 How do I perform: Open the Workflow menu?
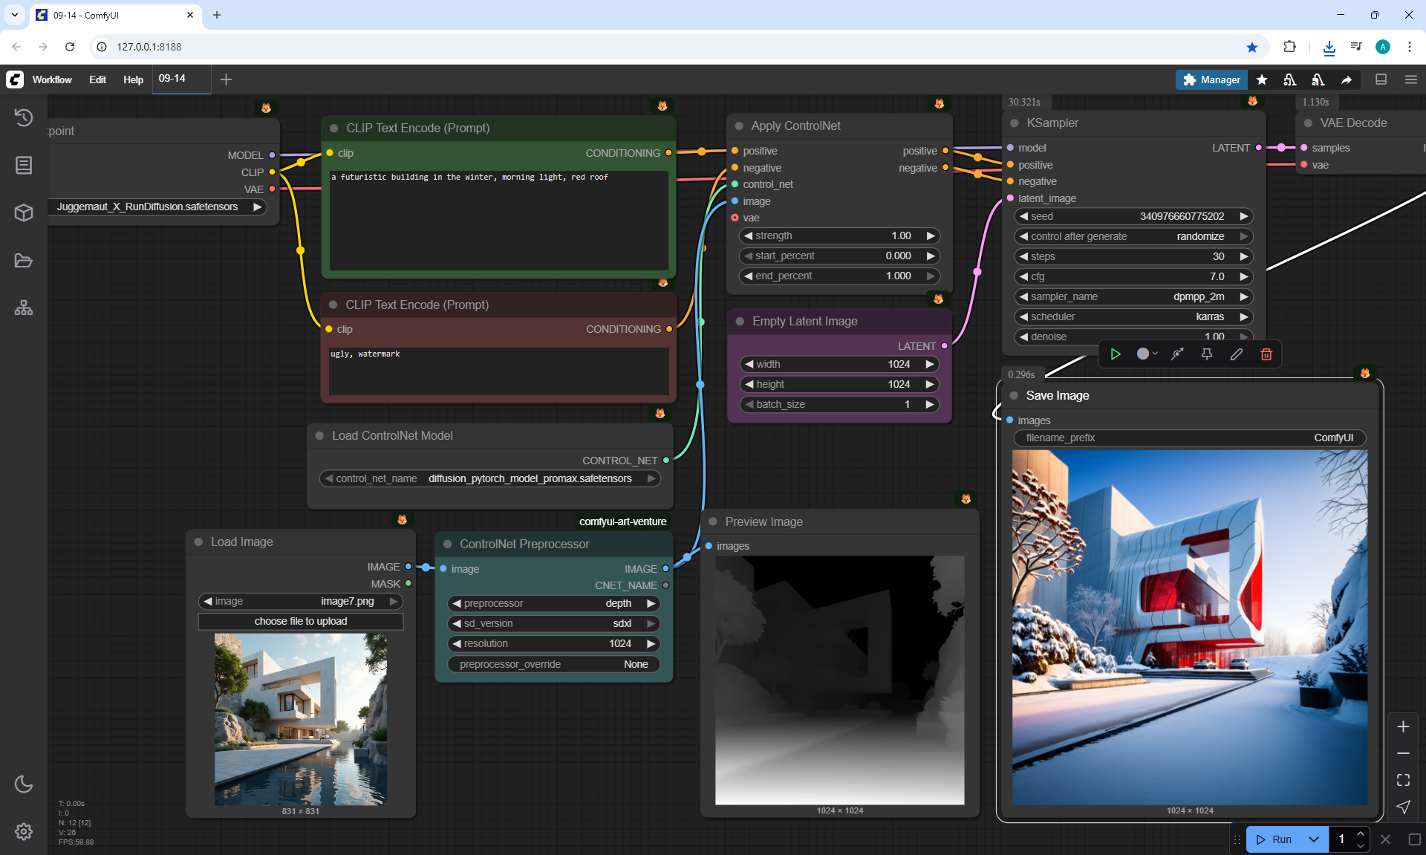[x=52, y=79]
